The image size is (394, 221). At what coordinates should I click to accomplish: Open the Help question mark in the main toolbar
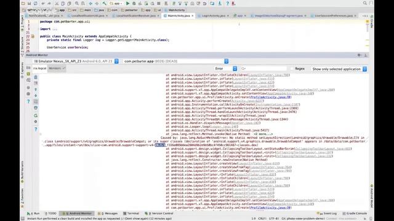[x=227, y=4]
